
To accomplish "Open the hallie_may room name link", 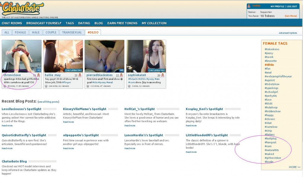I will click(x=53, y=75).
